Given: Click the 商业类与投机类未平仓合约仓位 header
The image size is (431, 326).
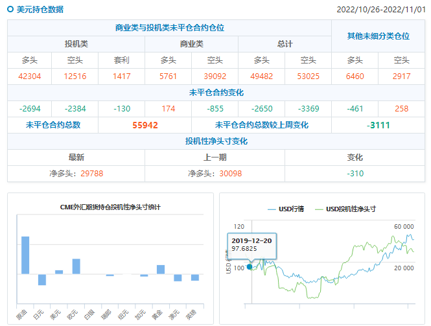Looking at the screenshot, I should coord(169,28).
